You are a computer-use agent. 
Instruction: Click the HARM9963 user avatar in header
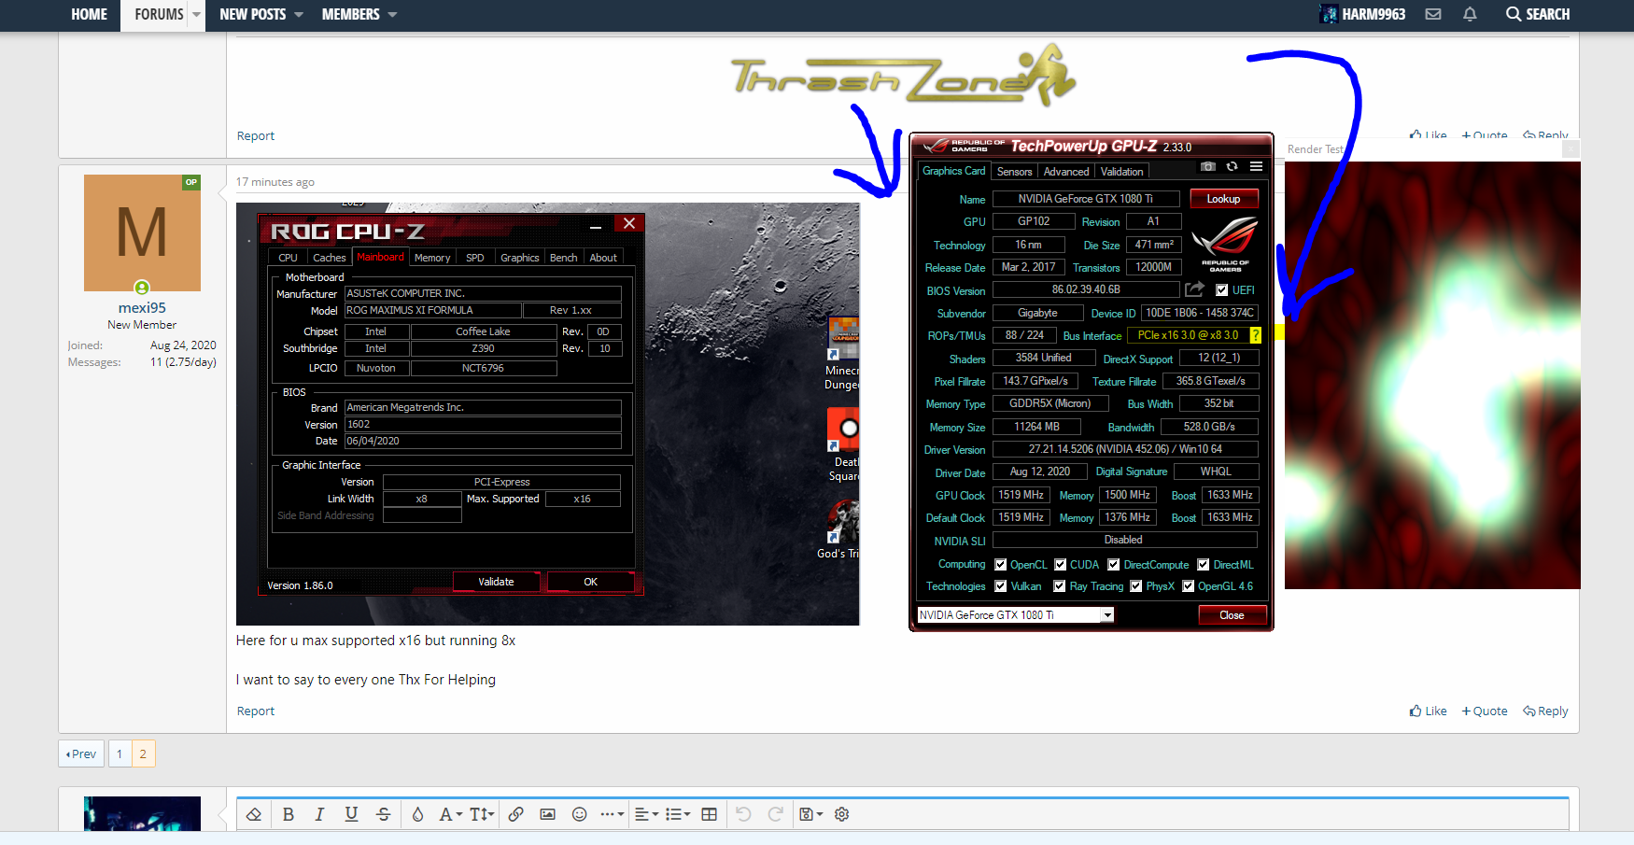[x=1328, y=14]
